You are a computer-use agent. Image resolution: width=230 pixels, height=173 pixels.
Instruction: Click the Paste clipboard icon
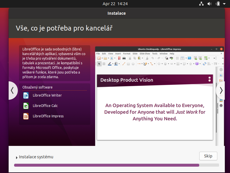pos(139,58)
